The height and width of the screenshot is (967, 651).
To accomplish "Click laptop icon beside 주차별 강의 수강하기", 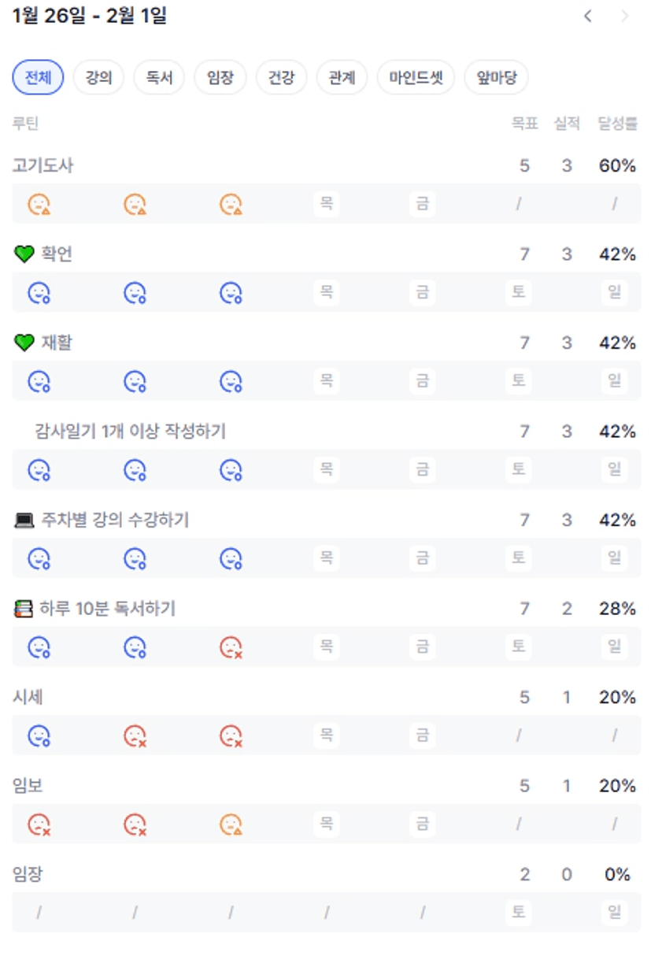I will click(x=24, y=521).
